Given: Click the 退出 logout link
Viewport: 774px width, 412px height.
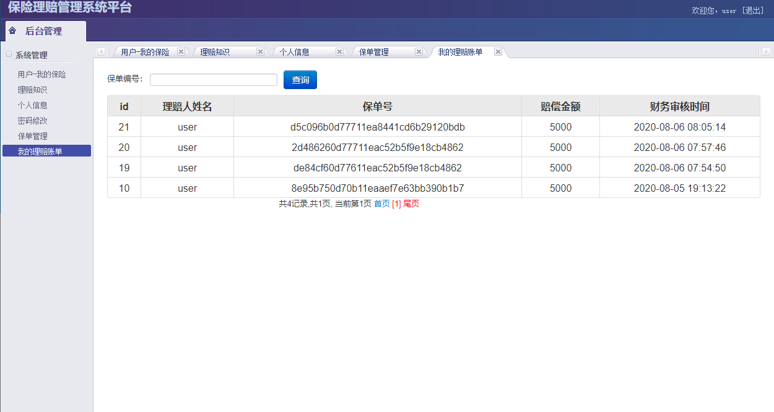Looking at the screenshot, I should click(x=753, y=11).
